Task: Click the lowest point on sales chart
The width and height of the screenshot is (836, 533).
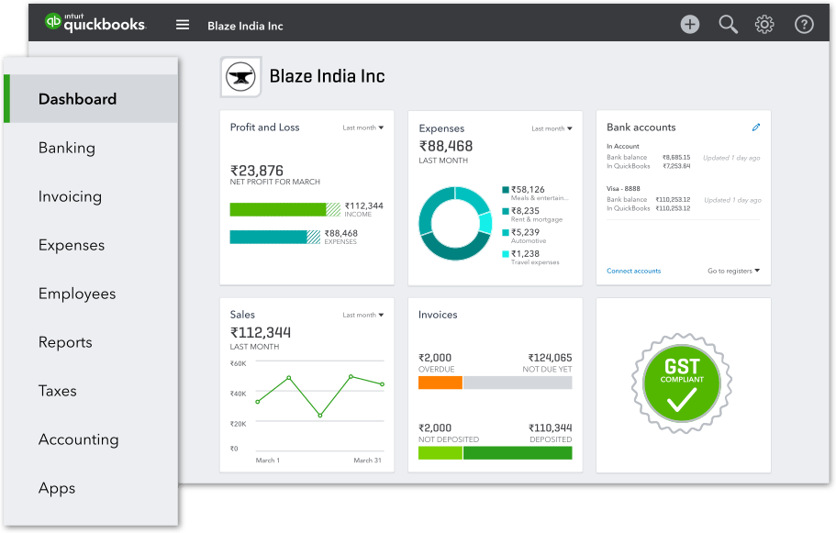Action: point(320,416)
